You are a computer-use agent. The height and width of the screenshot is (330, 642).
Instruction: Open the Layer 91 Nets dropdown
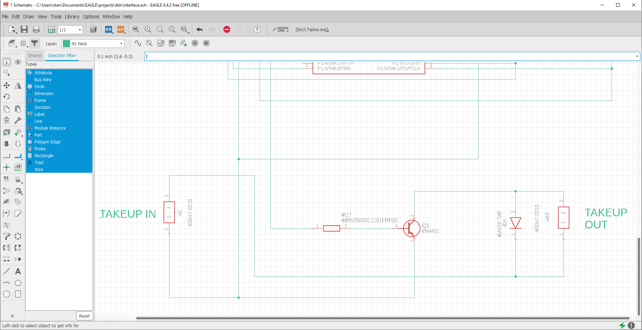[93, 44]
